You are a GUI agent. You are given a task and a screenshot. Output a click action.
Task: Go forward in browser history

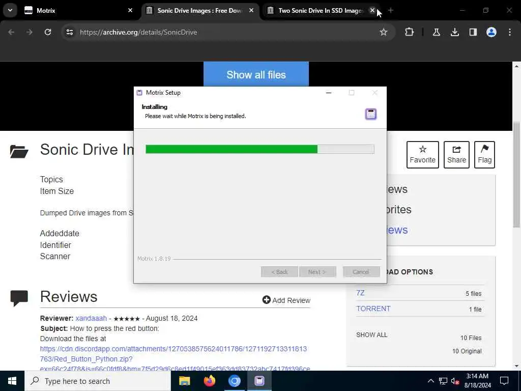pyautogui.click(x=30, y=32)
